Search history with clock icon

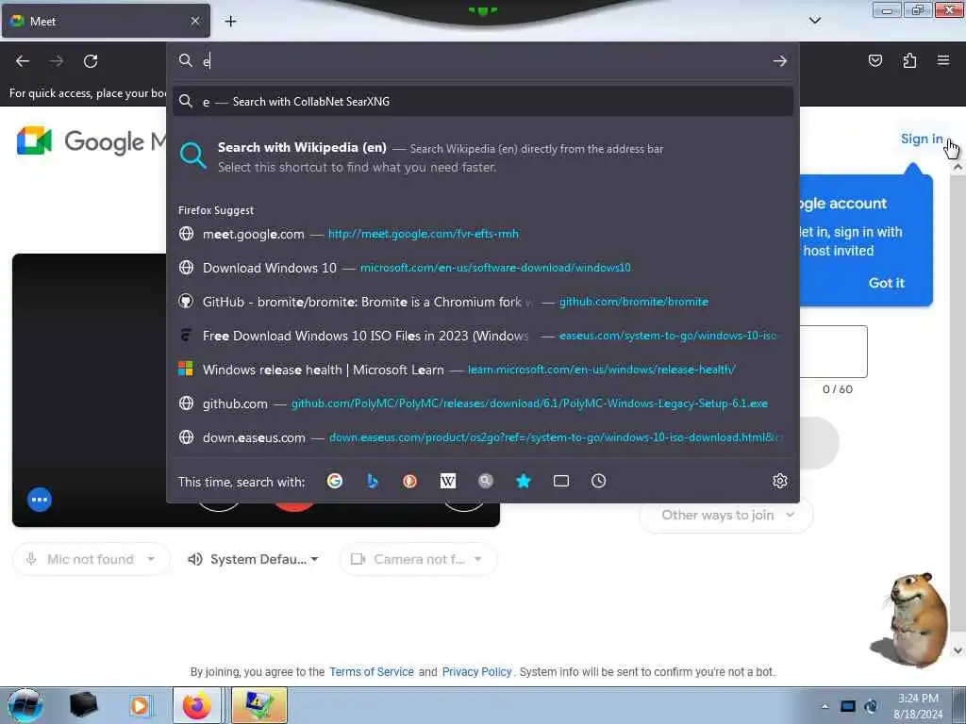(x=599, y=481)
